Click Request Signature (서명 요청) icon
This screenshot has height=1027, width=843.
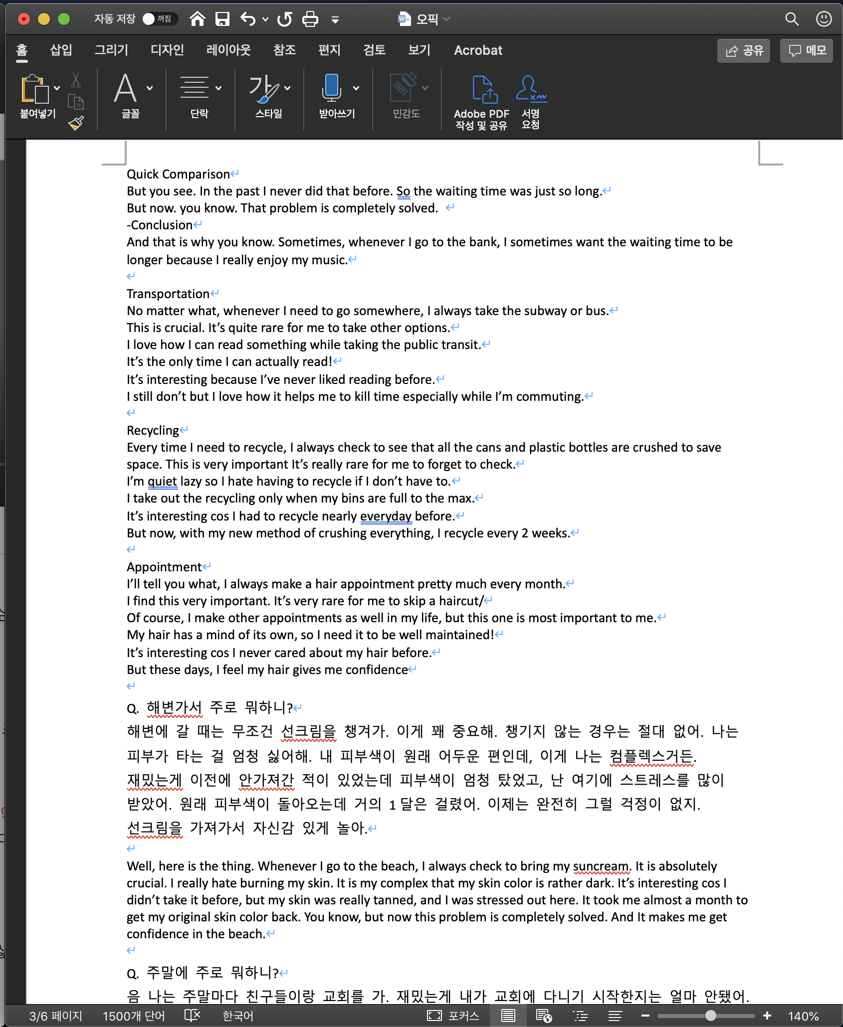[x=531, y=102]
